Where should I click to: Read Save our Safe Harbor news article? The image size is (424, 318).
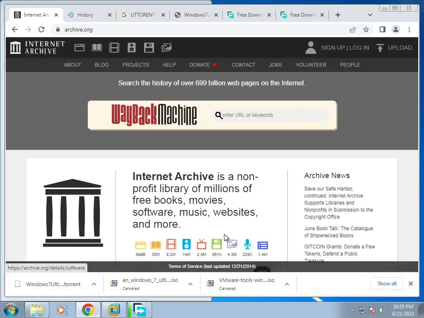[x=339, y=202]
